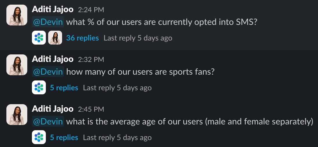Click Aditi Jajoo name on 2:24 PM message
This screenshot has height=147, width=318.
(x=53, y=9)
